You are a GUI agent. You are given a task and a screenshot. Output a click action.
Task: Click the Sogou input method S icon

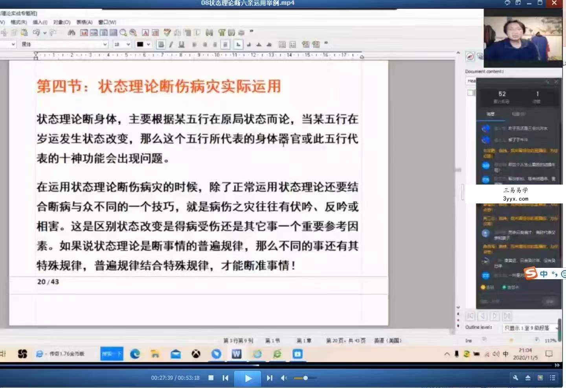click(x=531, y=273)
